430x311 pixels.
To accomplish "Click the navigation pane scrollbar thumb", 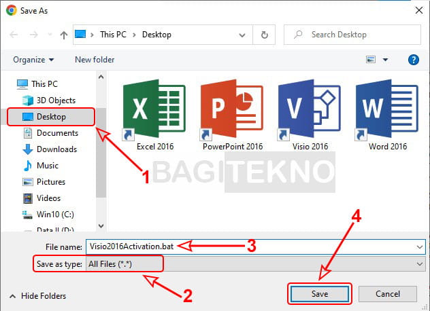I will click(x=101, y=153).
